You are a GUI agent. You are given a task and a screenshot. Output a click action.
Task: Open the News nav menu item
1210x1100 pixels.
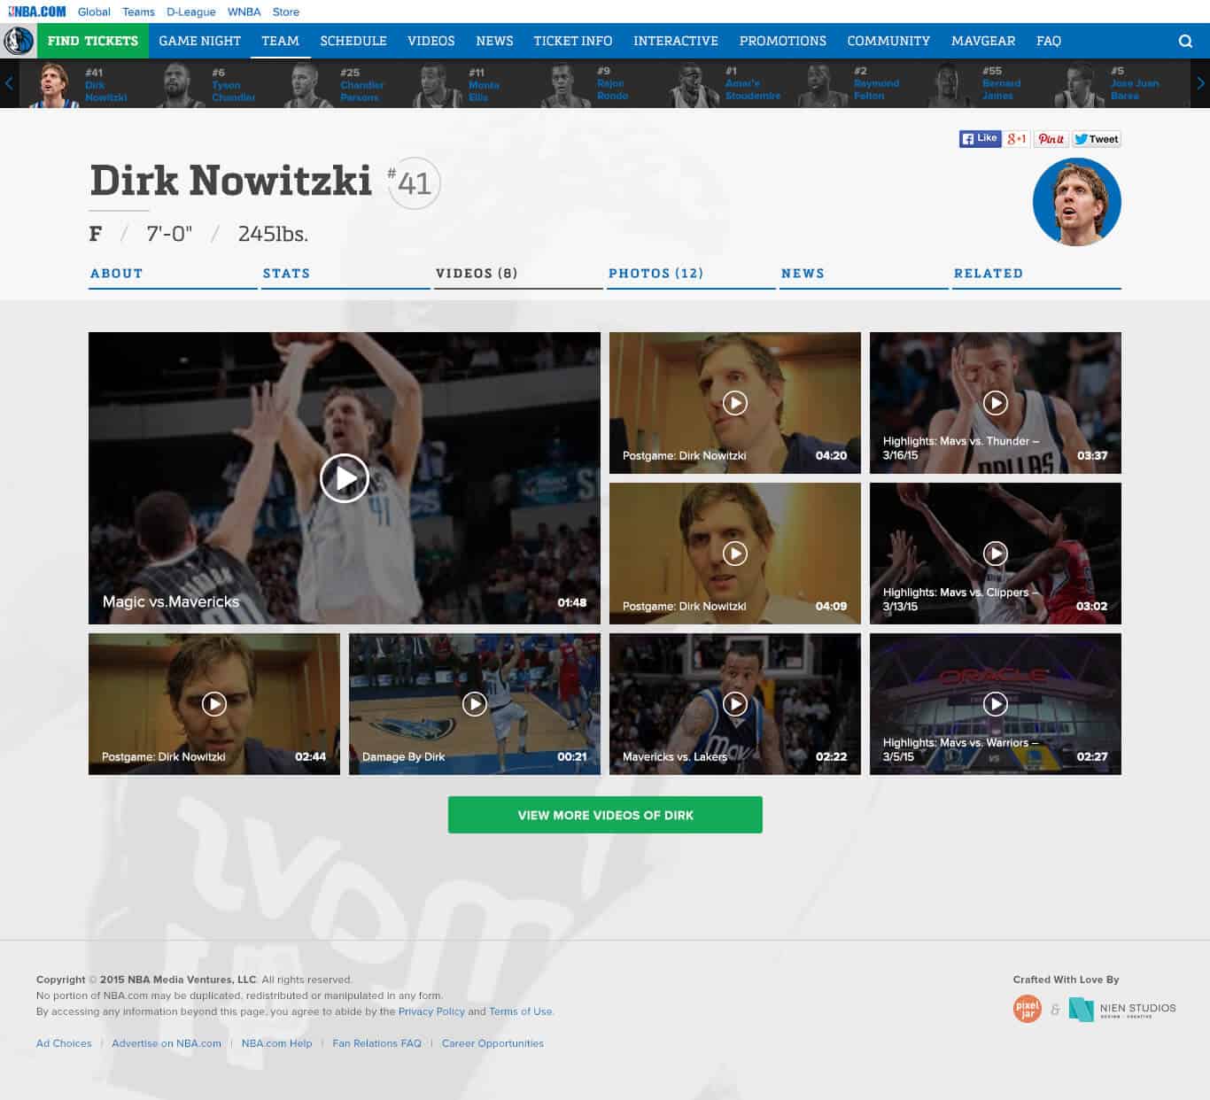494,41
